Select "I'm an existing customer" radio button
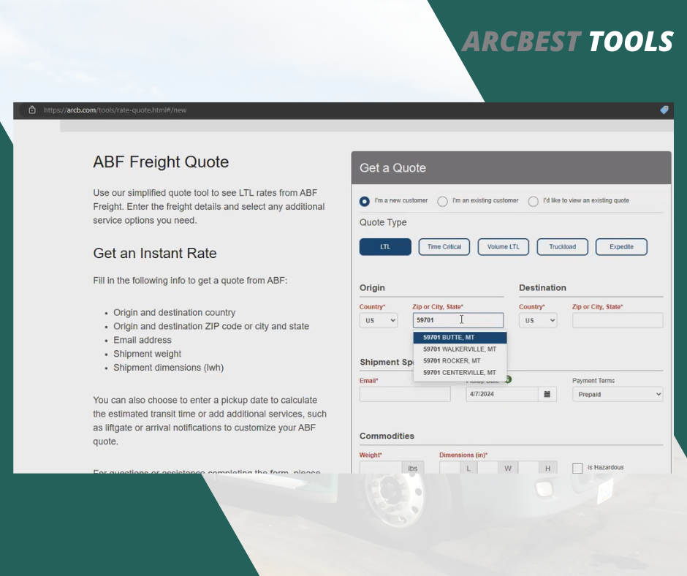This screenshot has height=576, width=687. [442, 201]
